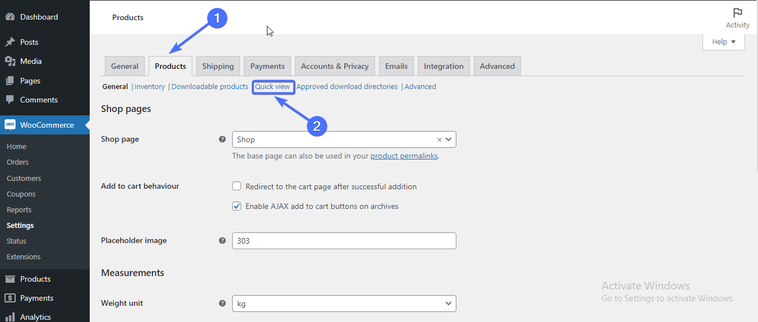Open the Accounts & Privacy tab
758x322 pixels.
(335, 66)
